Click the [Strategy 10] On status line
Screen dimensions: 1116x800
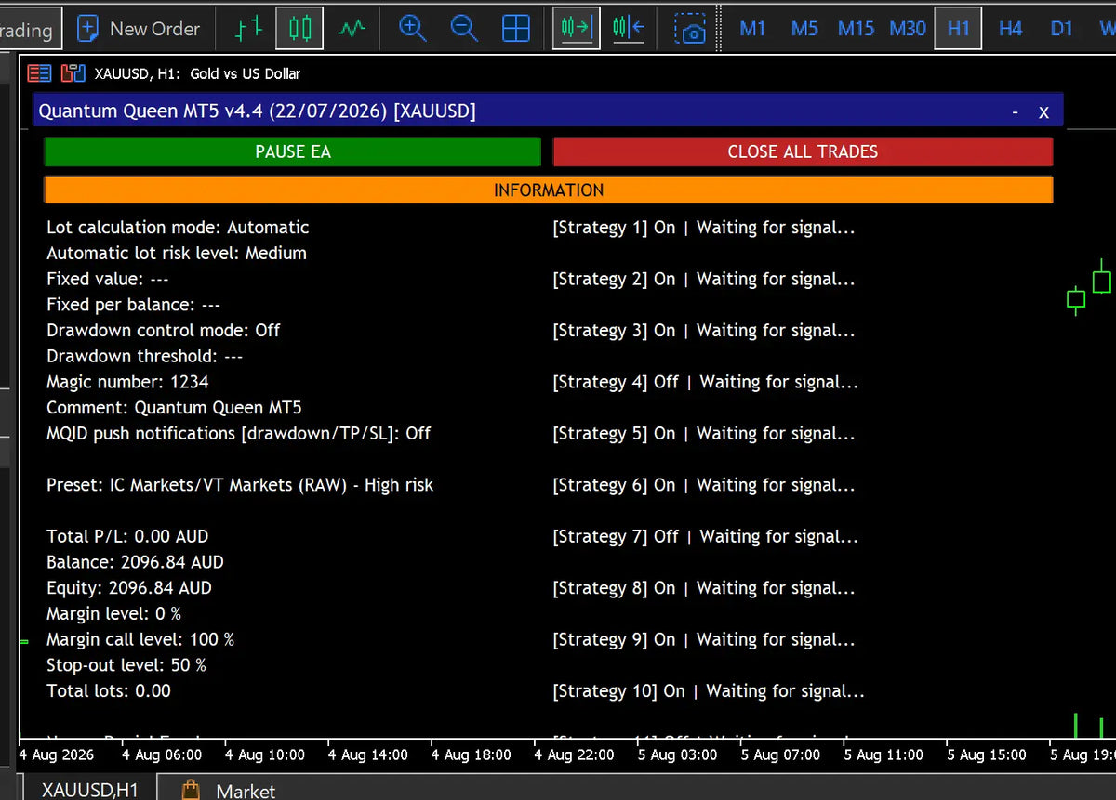coord(709,691)
